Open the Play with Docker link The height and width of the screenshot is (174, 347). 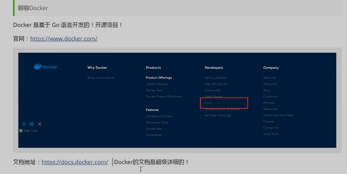point(216,84)
